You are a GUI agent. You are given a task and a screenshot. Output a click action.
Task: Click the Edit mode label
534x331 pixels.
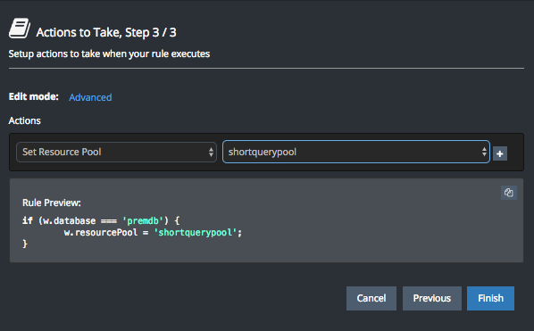click(x=34, y=96)
